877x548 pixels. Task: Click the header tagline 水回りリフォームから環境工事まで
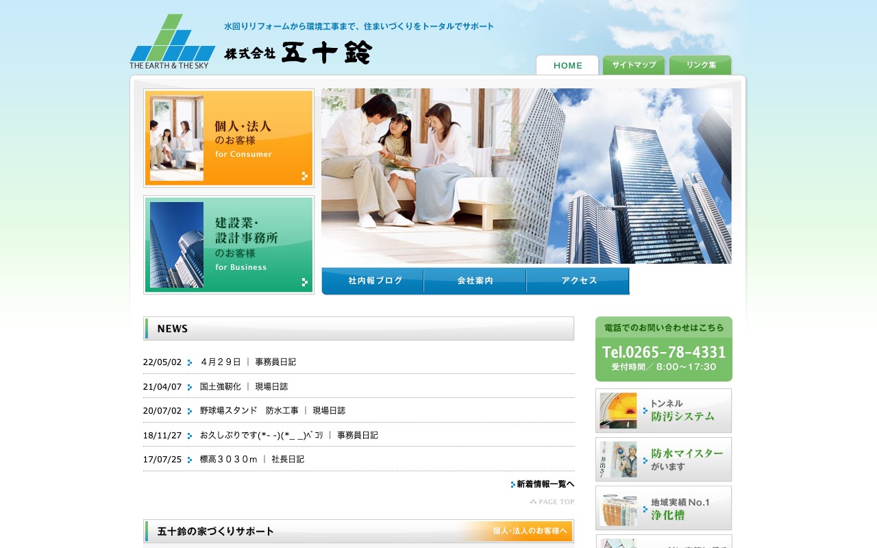click(359, 27)
